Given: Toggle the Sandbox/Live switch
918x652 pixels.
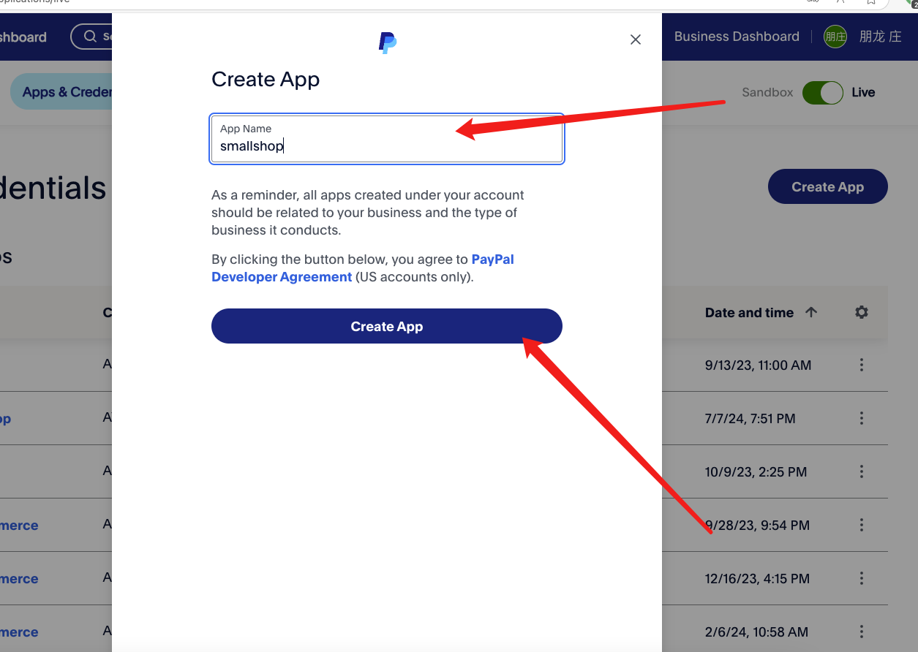Looking at the screenshot, I should click(823, 93).
